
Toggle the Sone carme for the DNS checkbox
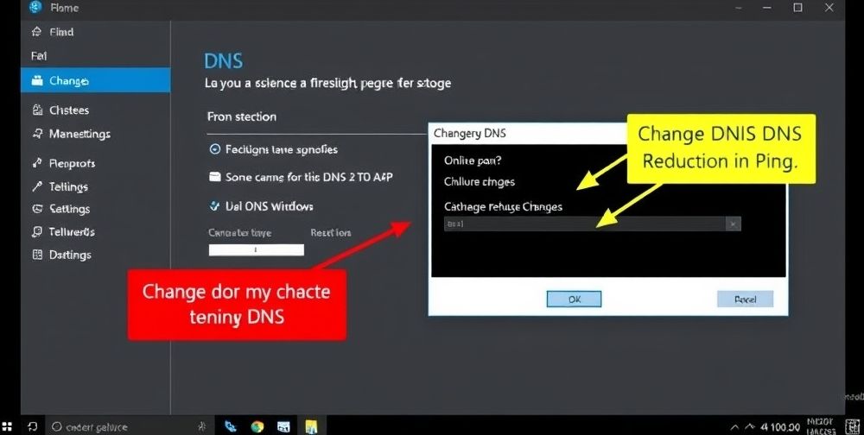[215, 177]
